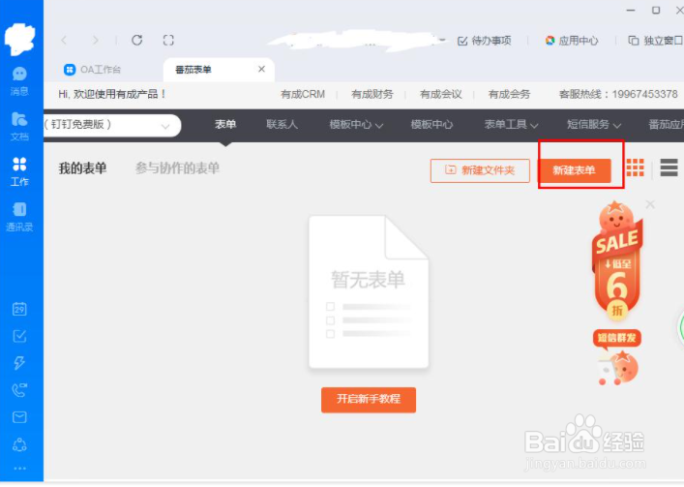
Task: Click the 新建文件夹 button
Action: (x=480, y=170)
